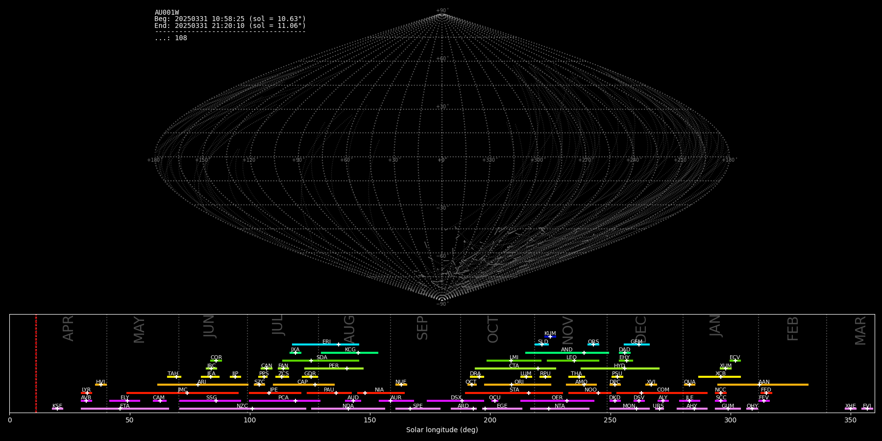Click the STA shower red bar

tap(514, 393)
